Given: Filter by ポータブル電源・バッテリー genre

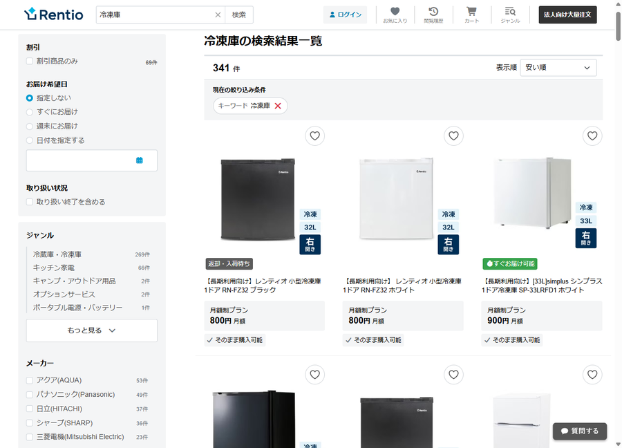Looking at the screenshot, I should [x=77, y=308].
